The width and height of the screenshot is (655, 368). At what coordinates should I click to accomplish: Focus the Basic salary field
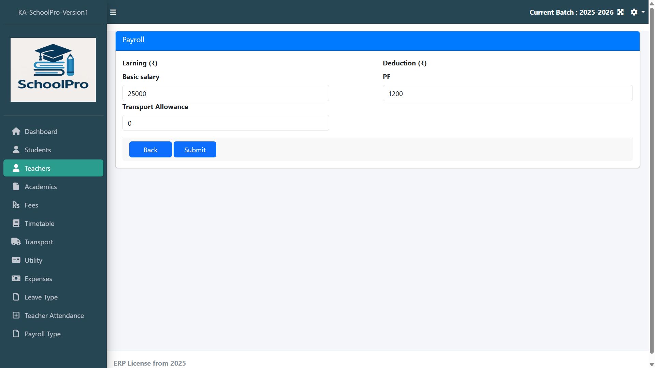click(x=225, y=93)
